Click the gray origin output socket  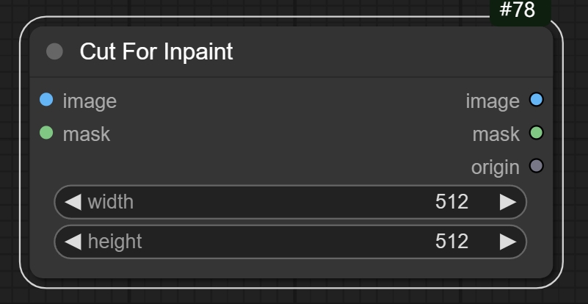point(536,167)
